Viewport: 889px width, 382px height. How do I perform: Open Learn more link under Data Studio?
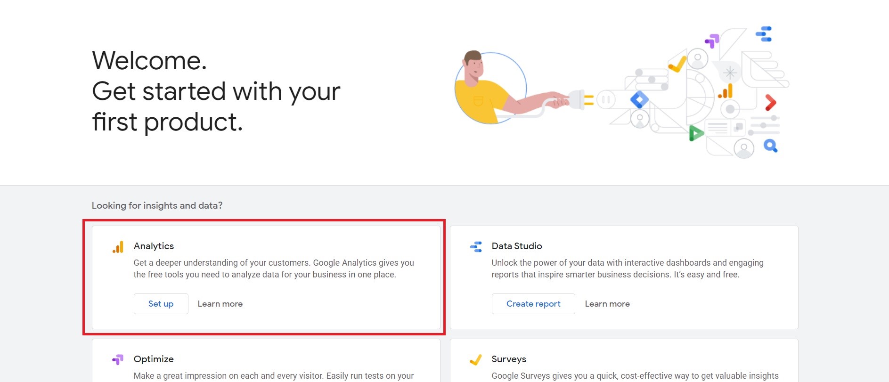[x=607, y=304]
